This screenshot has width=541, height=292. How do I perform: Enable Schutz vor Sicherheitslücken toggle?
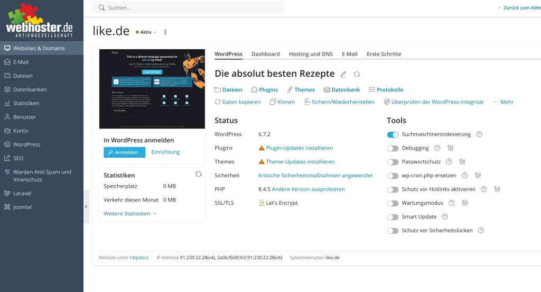(393, 231)
